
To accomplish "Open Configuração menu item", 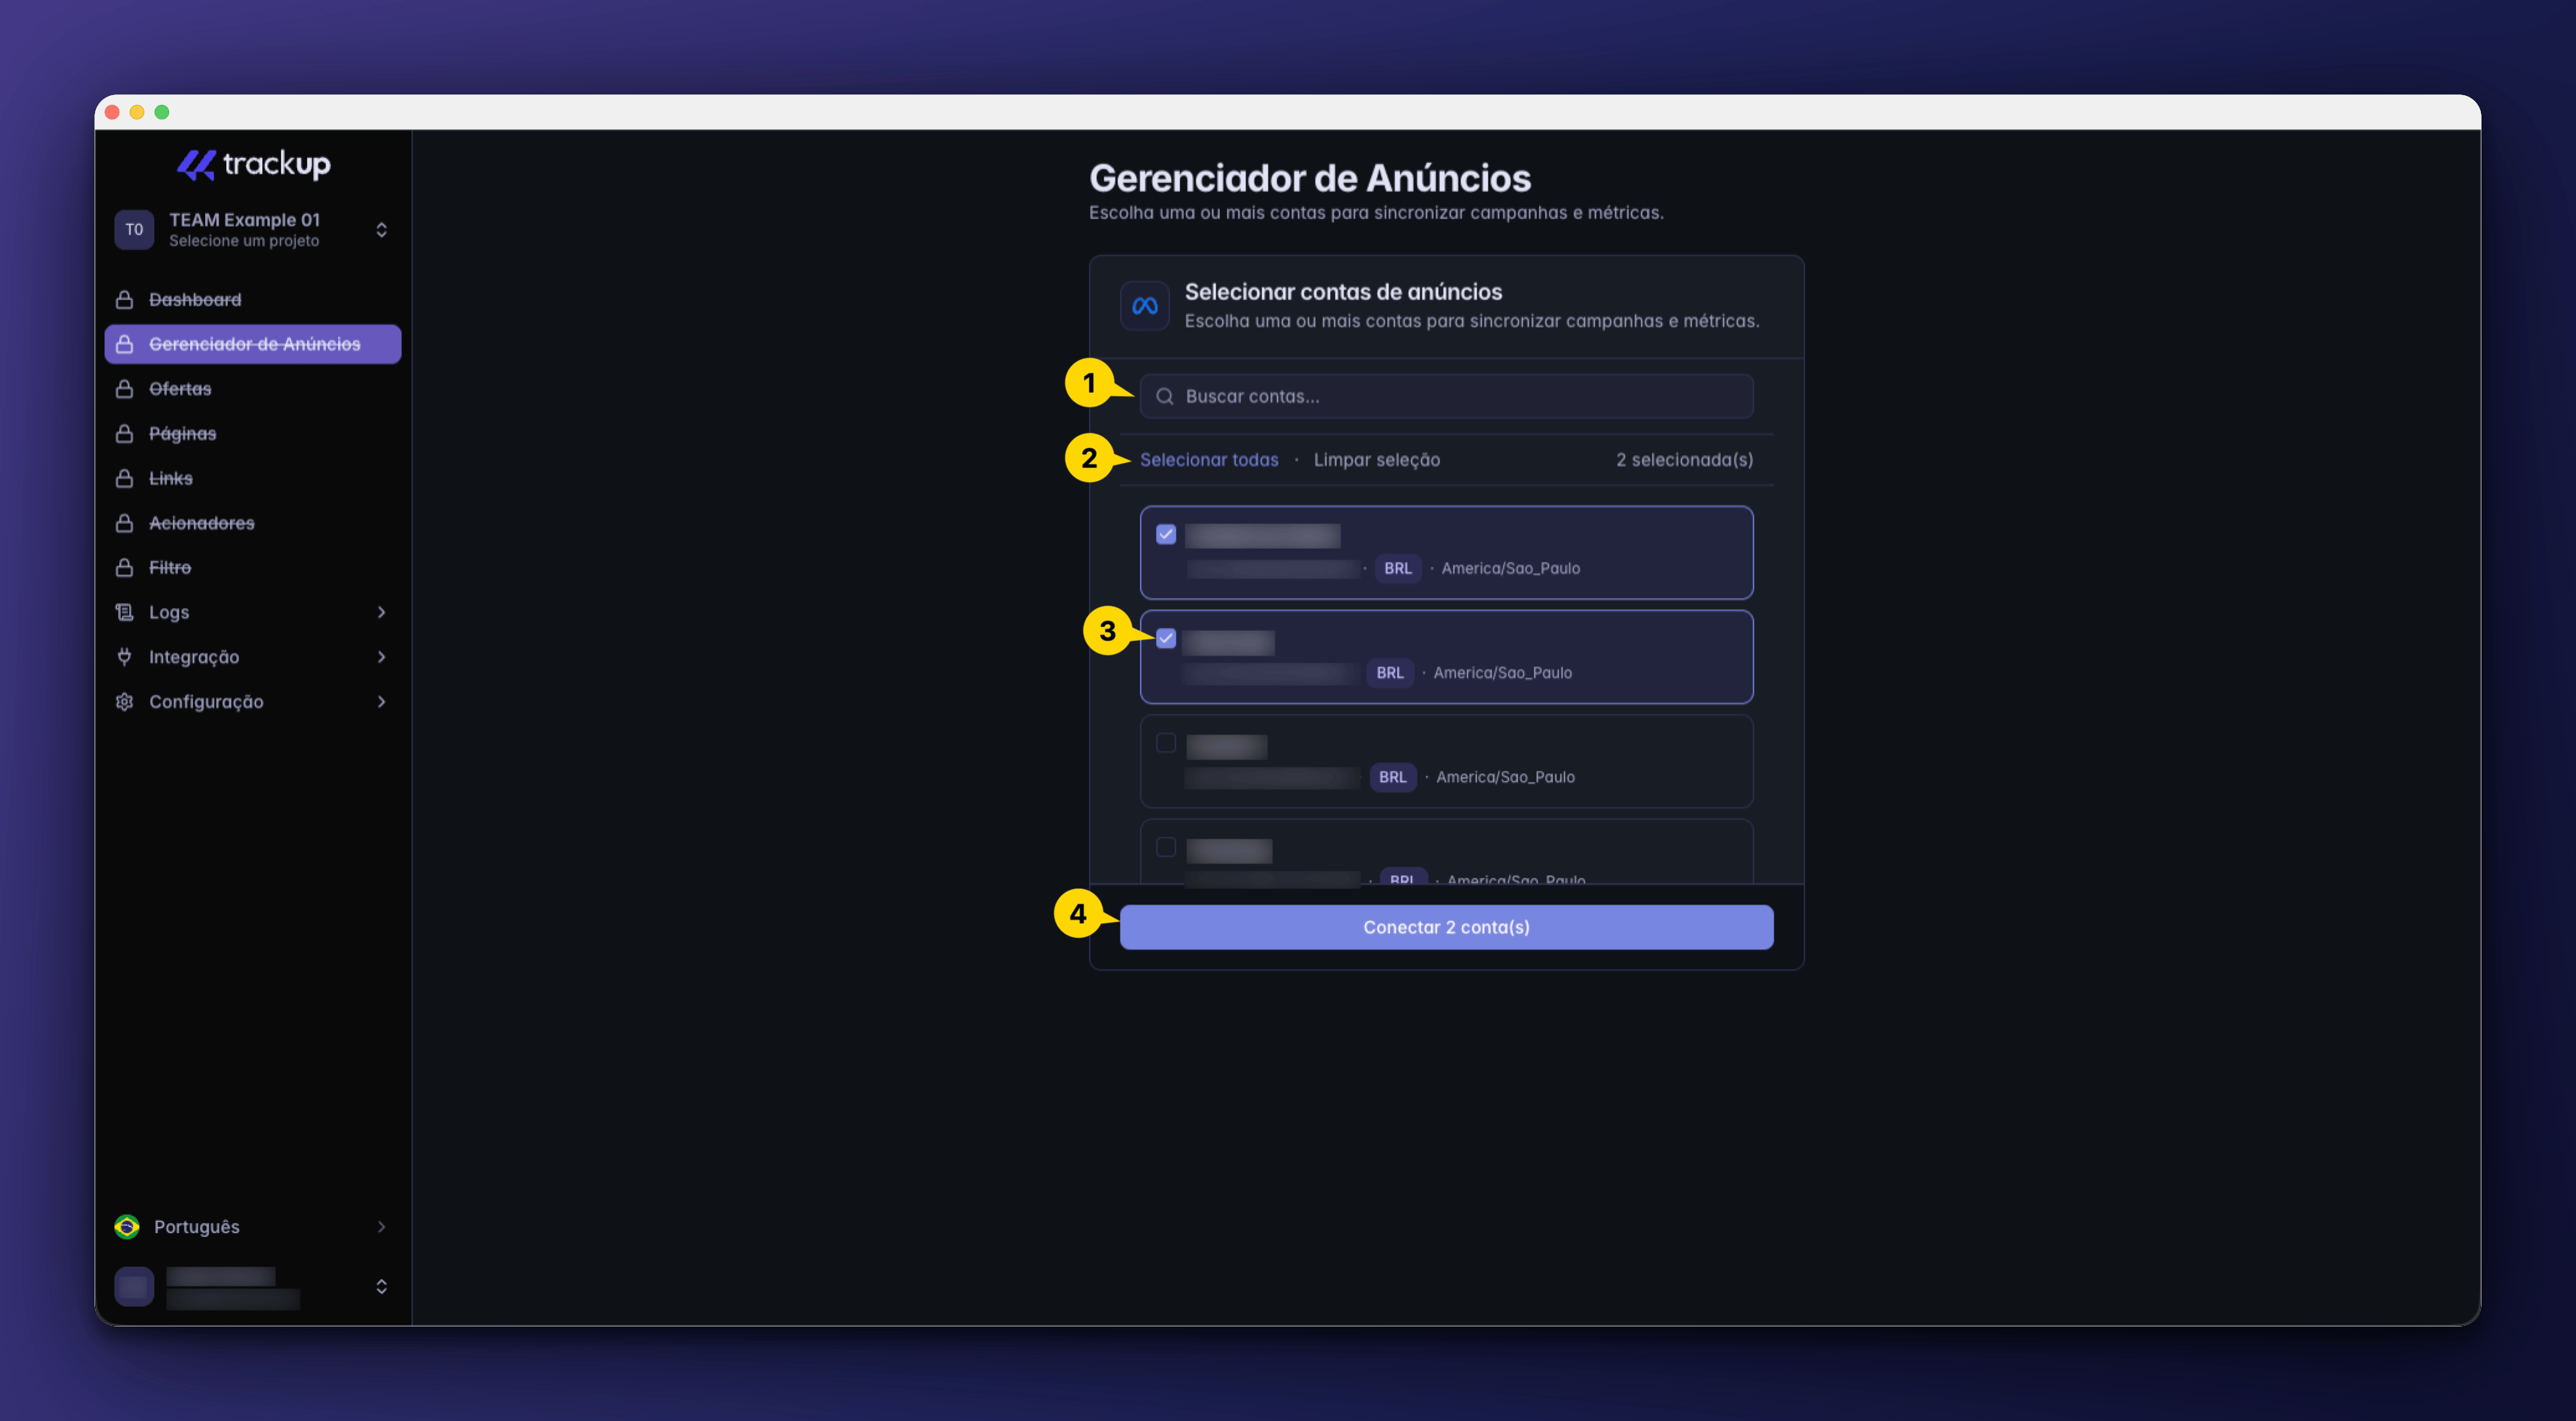I will [253, 701].
